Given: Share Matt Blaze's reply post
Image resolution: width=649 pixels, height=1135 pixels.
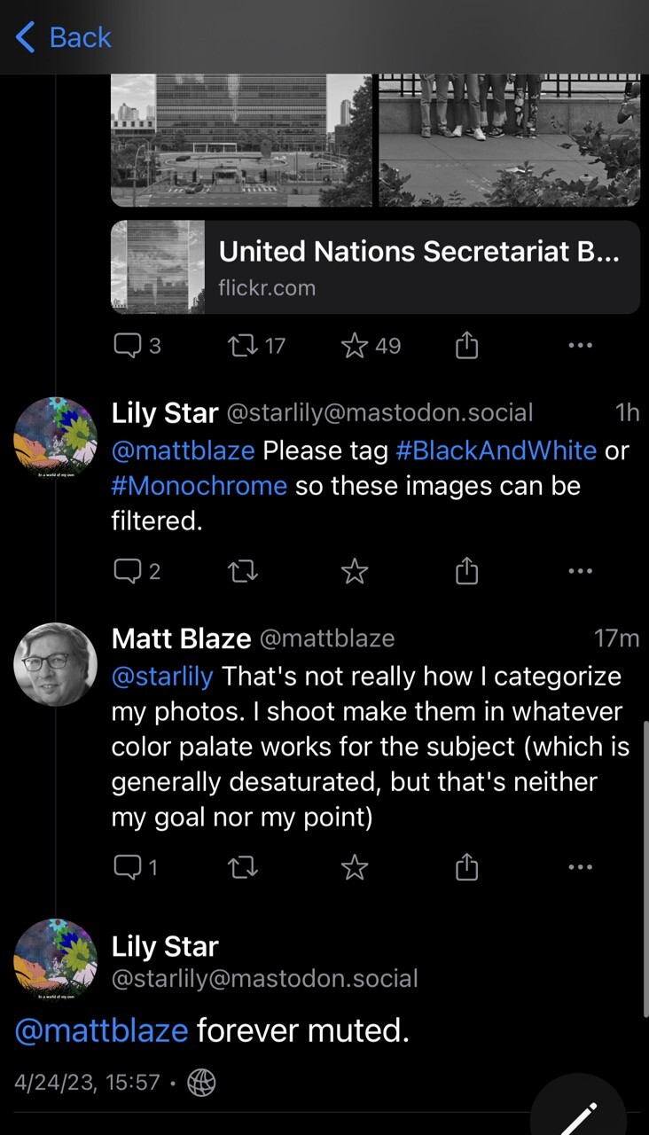Looking at the screenshot, I should [x=466, y=866].
